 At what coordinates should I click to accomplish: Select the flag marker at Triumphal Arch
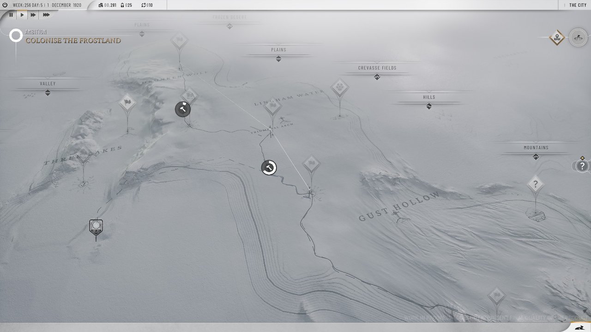[273, 107]
